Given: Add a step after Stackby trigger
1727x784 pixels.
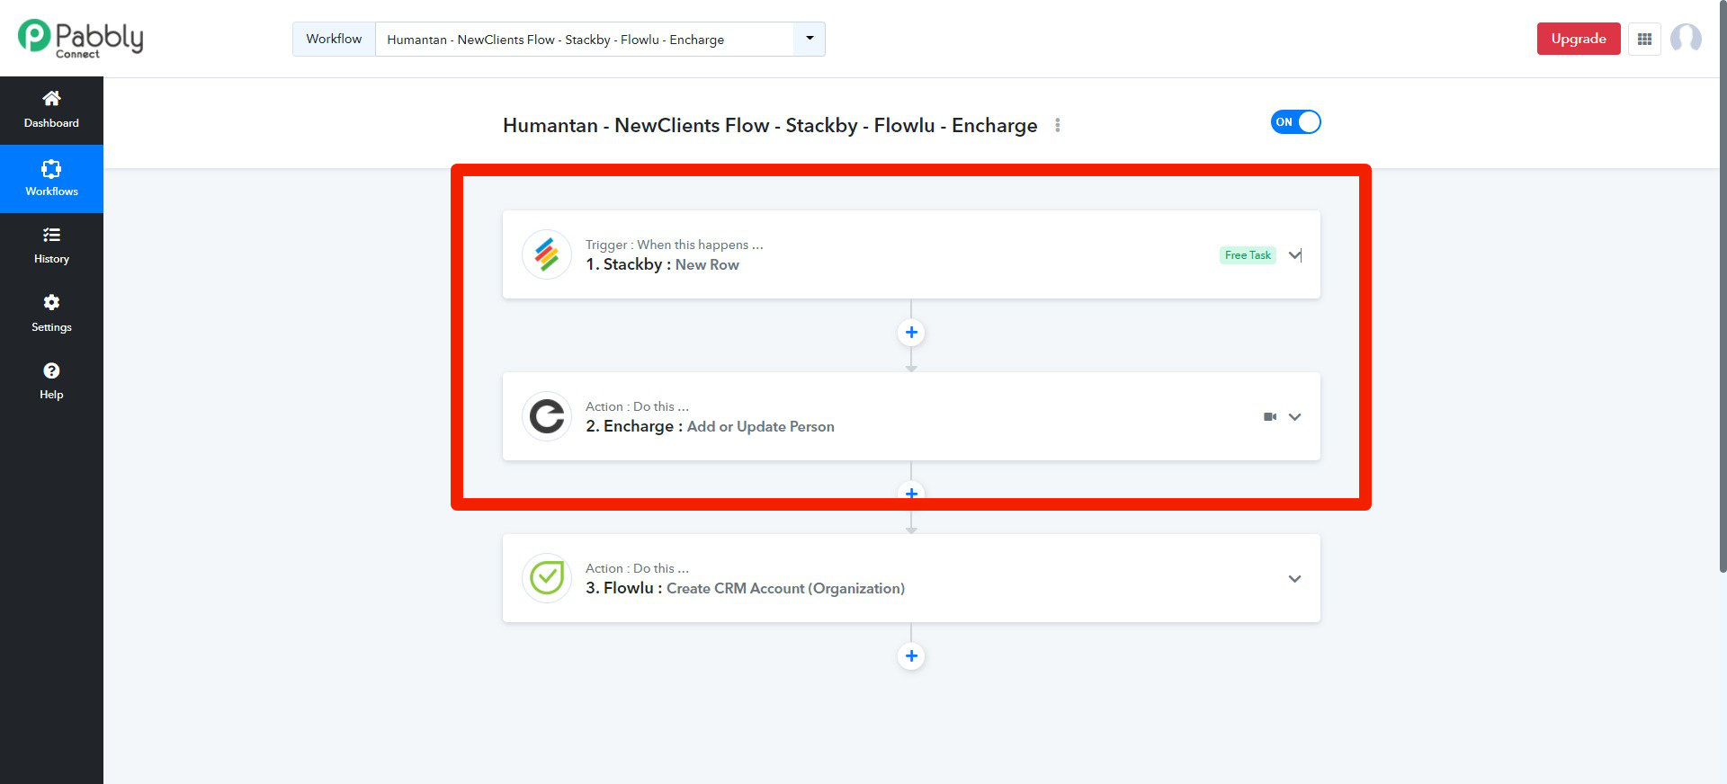Looking at the screenshot, I should pos(911,333).
